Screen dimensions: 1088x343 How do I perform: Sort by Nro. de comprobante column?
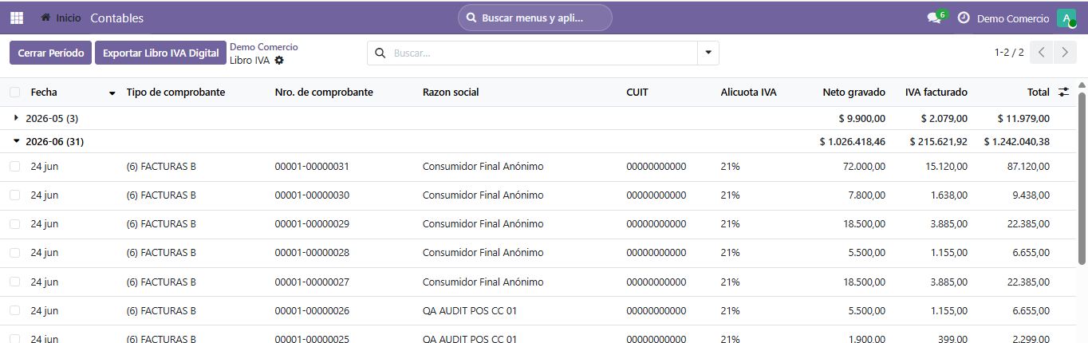click(324, 93)
